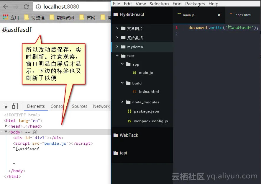261x184 pixels.
Task: Switch to the index.html editor tab
Action: pyautogui.click(x=243, y=15)
